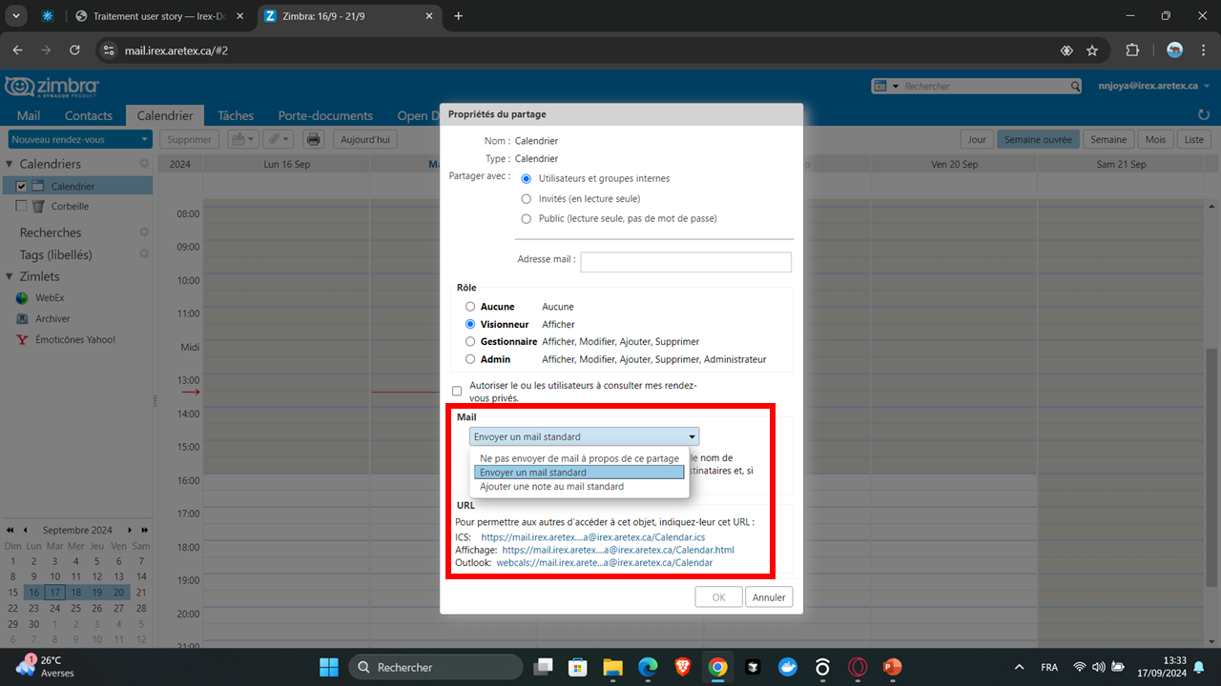The width and height of the screenshot is (1221, 686).
Task: Select Invités (en lecture seule) option
Action: point(526,198)
